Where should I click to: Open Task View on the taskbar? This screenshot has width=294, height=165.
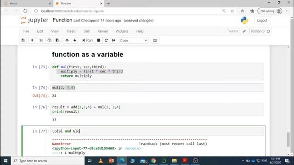pyautogui.click(x=90, y=161)
